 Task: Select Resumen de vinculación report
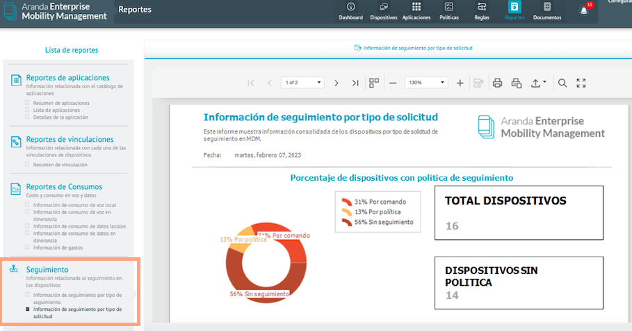pos(60,165)
